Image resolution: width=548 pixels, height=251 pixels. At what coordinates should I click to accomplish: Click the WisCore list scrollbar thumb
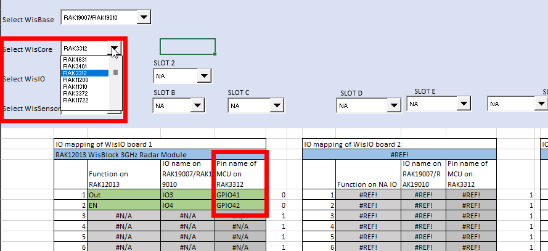coord(115,72)
